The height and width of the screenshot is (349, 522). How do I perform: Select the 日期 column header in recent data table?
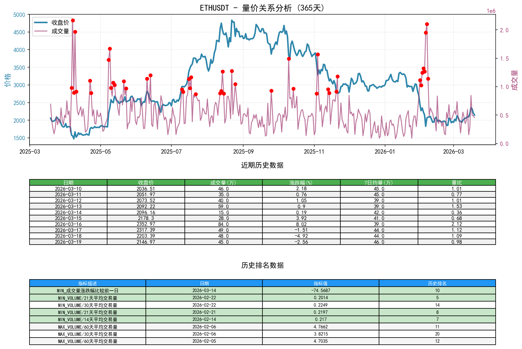68,182
